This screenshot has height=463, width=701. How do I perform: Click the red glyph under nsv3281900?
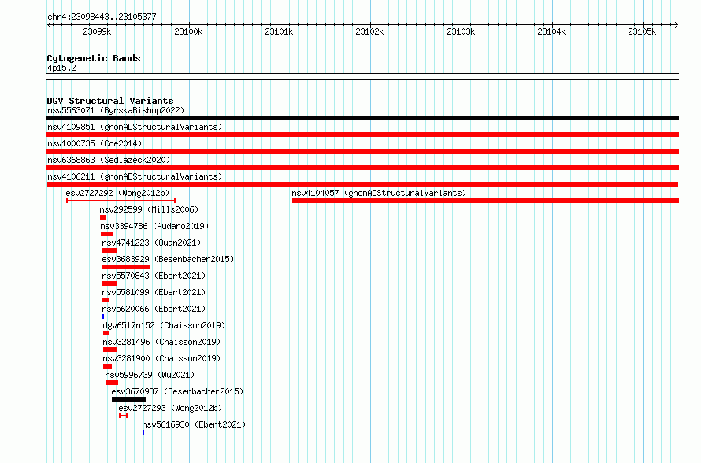tap(107, 366)
